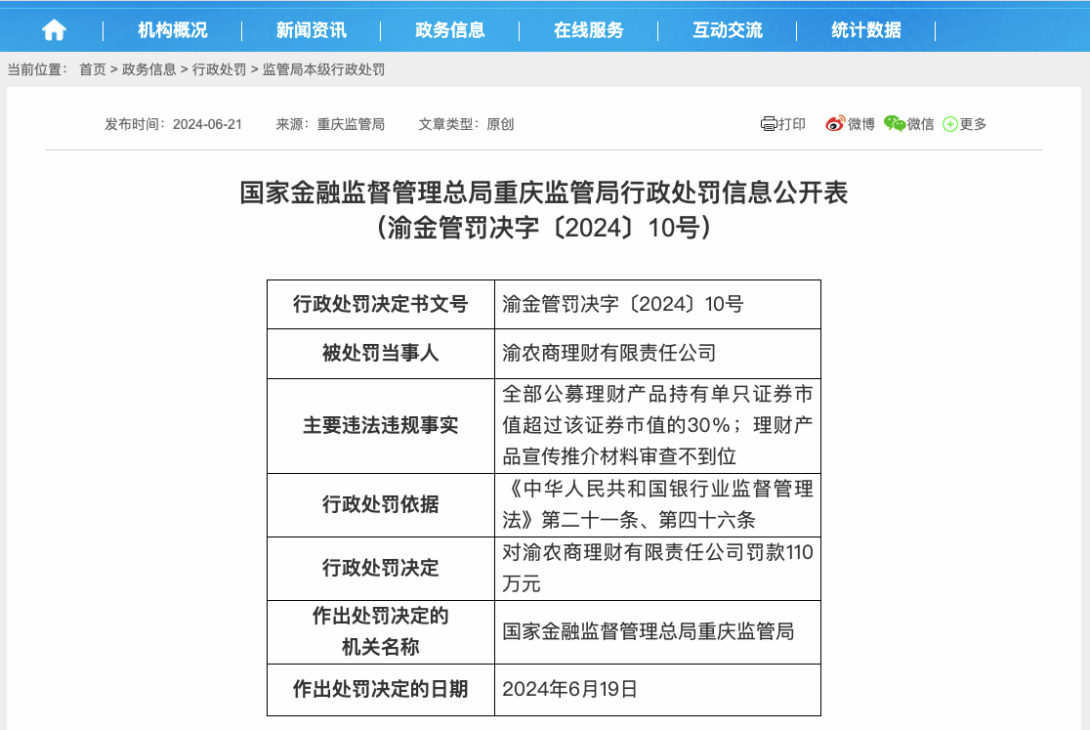Click the 被处罚当事人 header cell
Image resolution: width=1090 pixels, height=730 pixels.
pos(380,354)
